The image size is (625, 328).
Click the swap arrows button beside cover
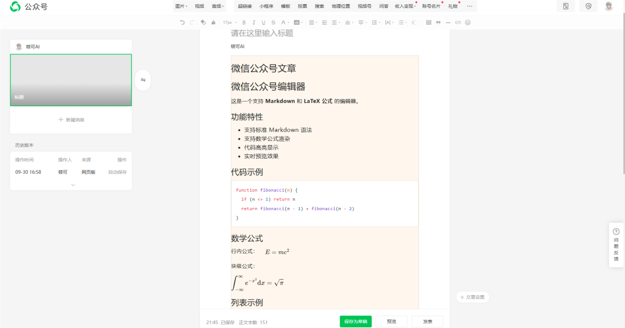(x=143, y=80)
